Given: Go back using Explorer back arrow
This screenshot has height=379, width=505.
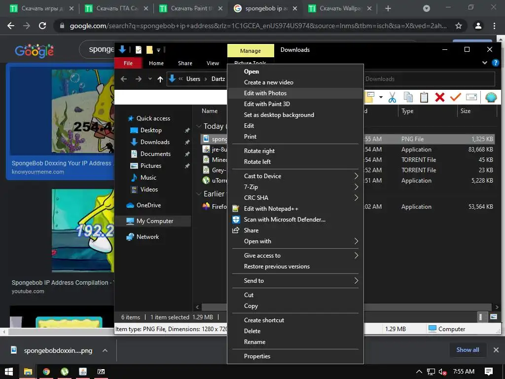Looking at the screenshot, I should click(124, 78).
